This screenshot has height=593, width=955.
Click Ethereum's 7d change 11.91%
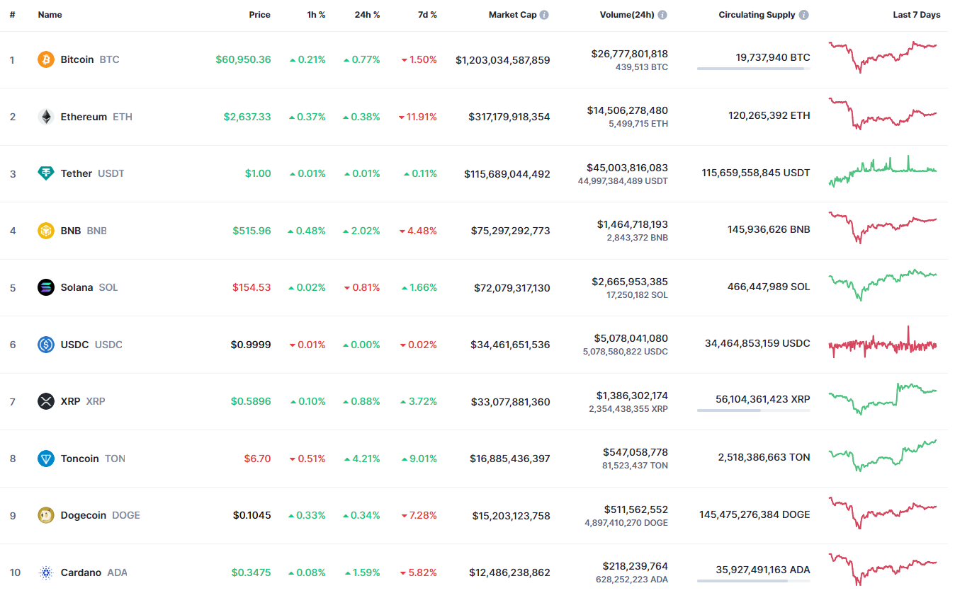coord(418,117)
